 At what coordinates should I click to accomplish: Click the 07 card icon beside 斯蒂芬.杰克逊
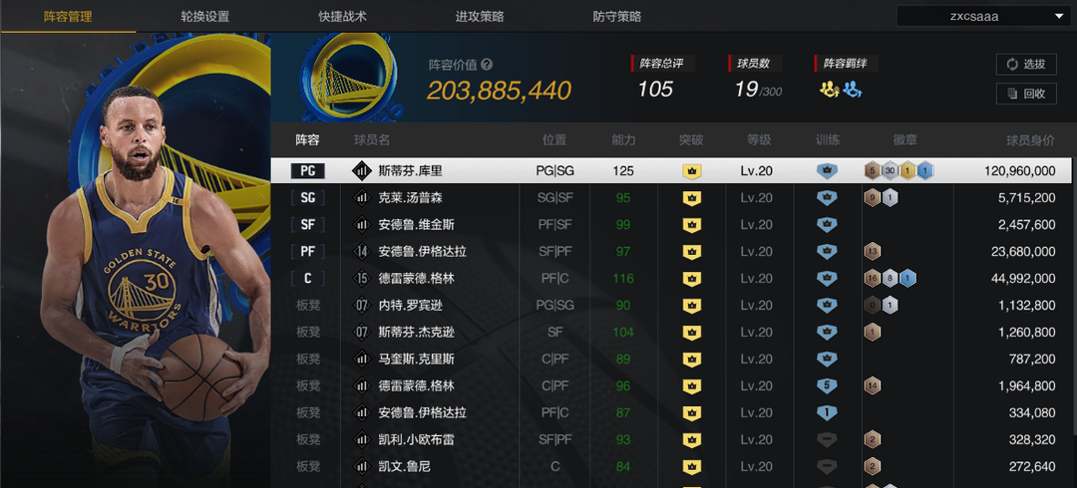click(361, 333)
